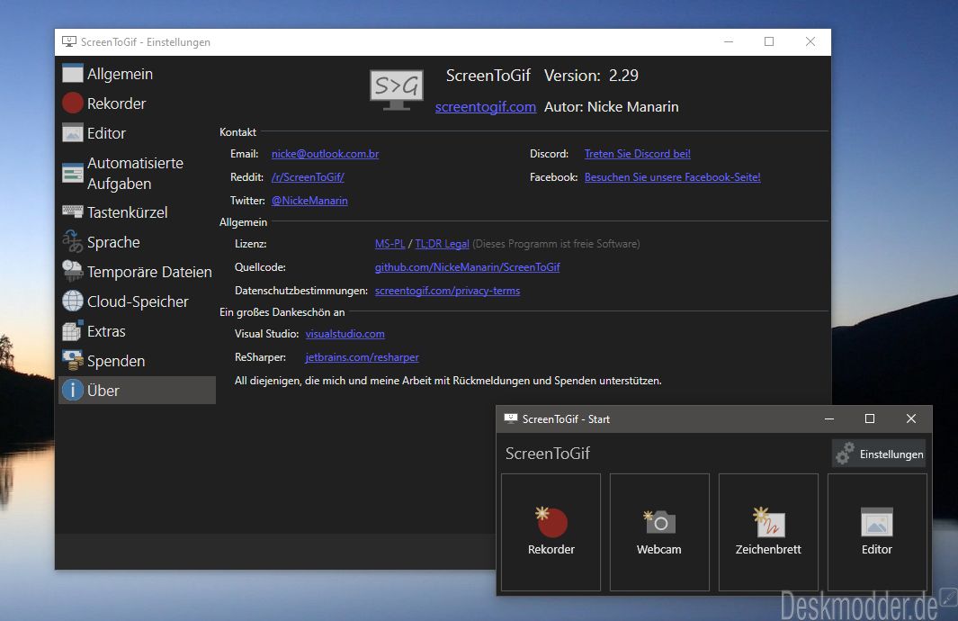Screen dimensions: 958x621
Task: Click the Allgemein sidebar icon
Action: (x=73, y=73)
